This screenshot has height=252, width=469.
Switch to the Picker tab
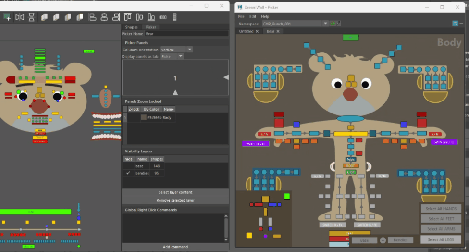tap(151, 27)
